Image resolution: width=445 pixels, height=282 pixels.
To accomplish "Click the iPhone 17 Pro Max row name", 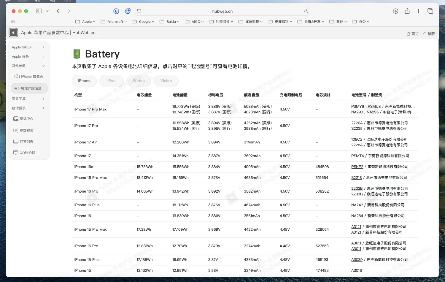I will pyautogui.click(x=90, y=110).
